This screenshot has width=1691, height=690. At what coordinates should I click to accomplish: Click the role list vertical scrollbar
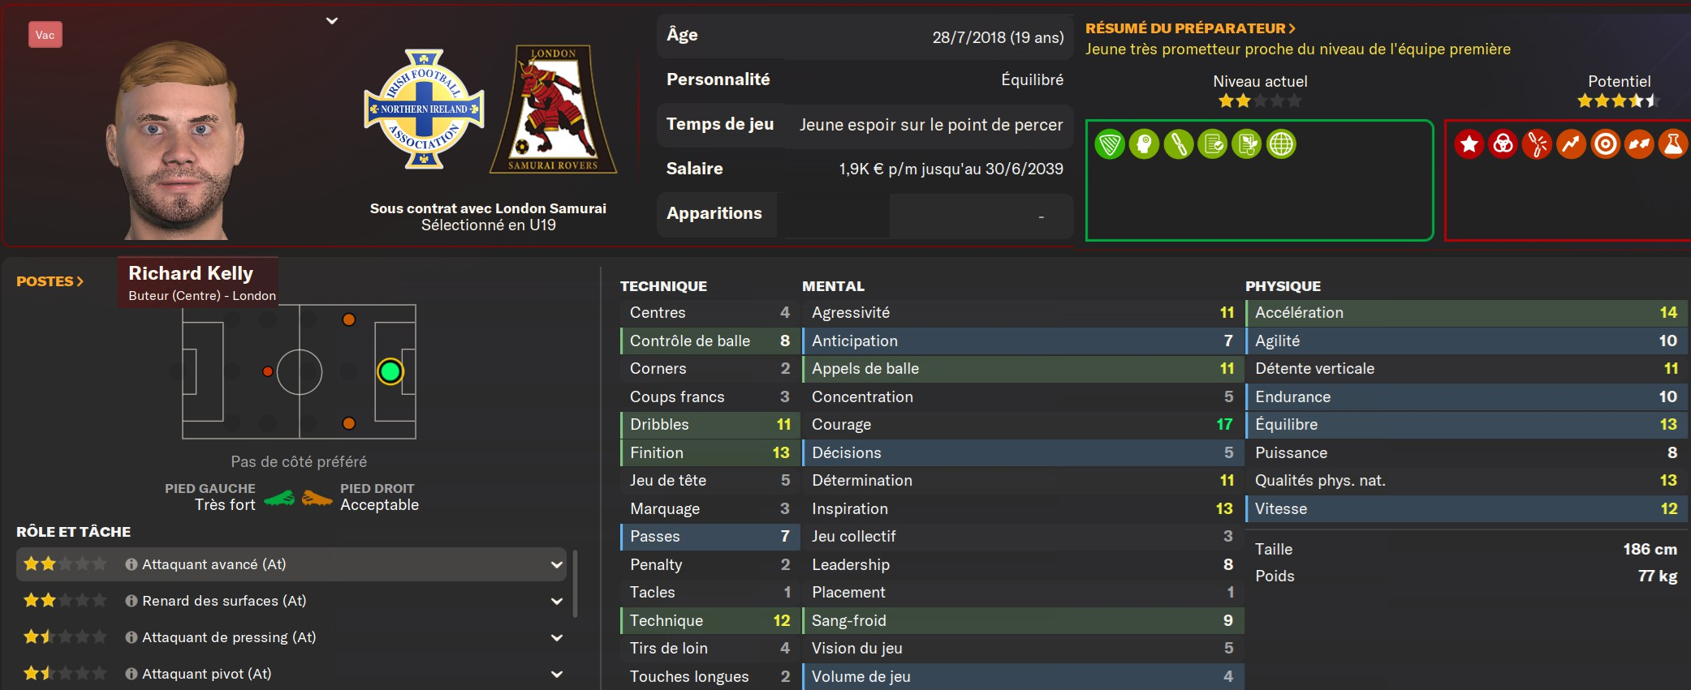point(575,584)
